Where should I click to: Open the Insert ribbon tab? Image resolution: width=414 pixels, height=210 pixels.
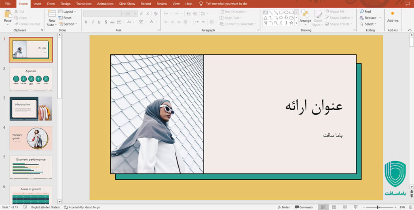[37, 4]
